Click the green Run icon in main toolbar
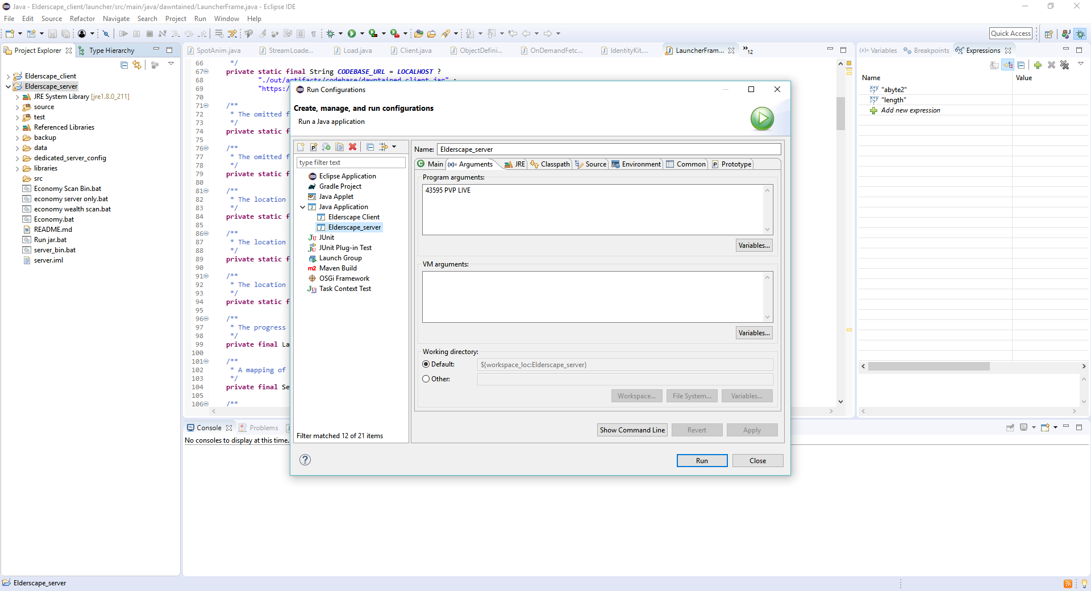Image resolution: width=1091 pixels, height=591 pixels. [352, 34]
